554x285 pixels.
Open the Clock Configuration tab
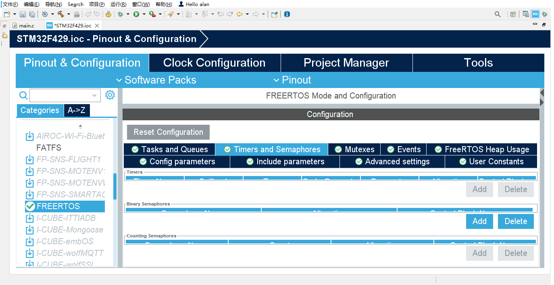(215, 63)
